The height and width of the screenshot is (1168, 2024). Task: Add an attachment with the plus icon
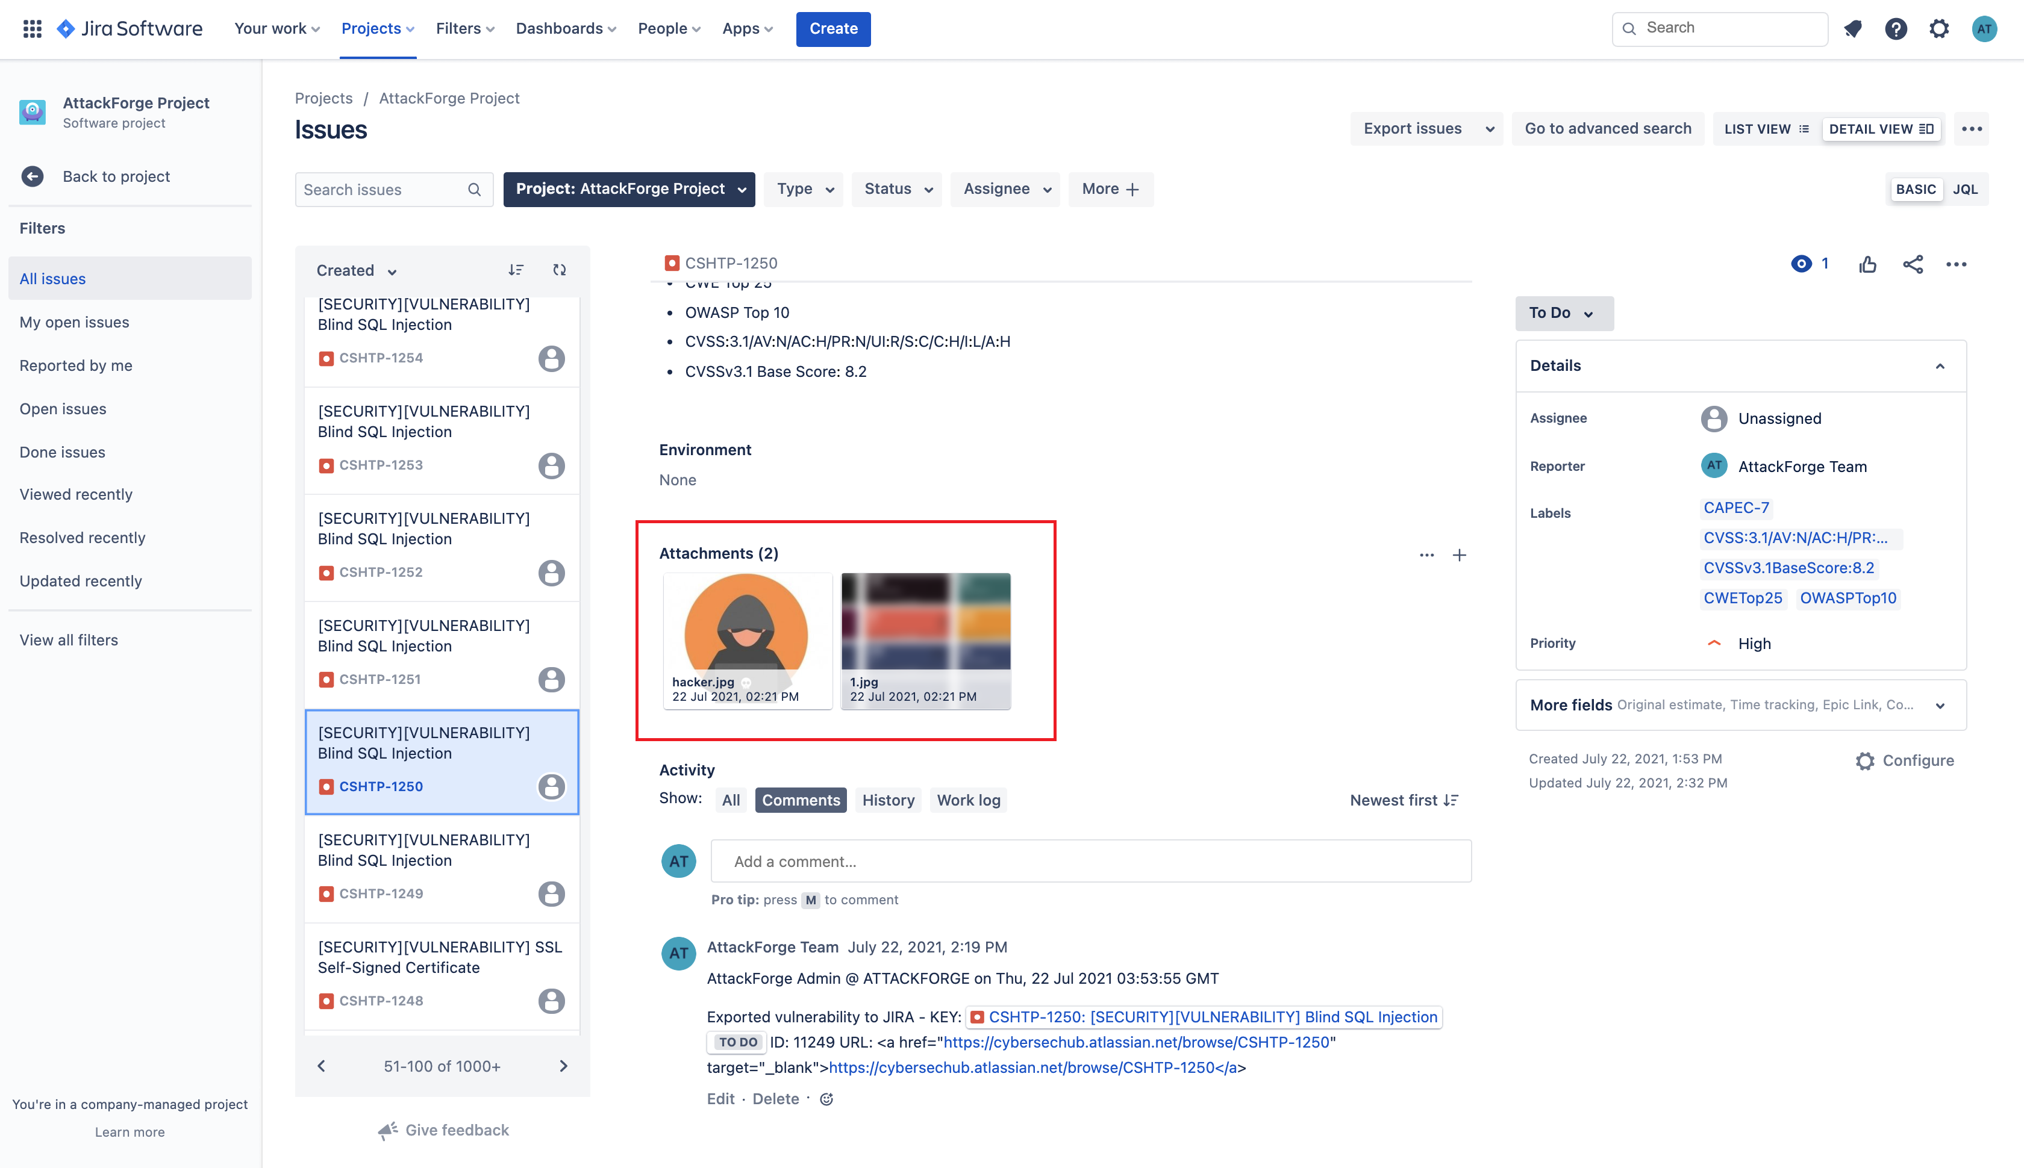(x=1459, y=555)
